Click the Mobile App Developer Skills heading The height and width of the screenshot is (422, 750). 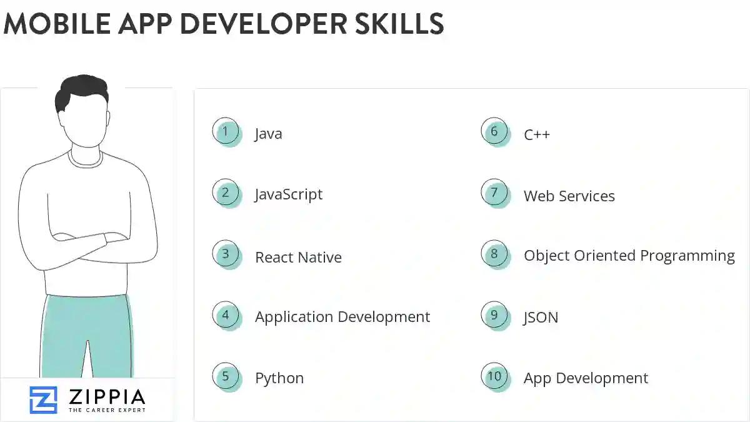tap(224, 25)
